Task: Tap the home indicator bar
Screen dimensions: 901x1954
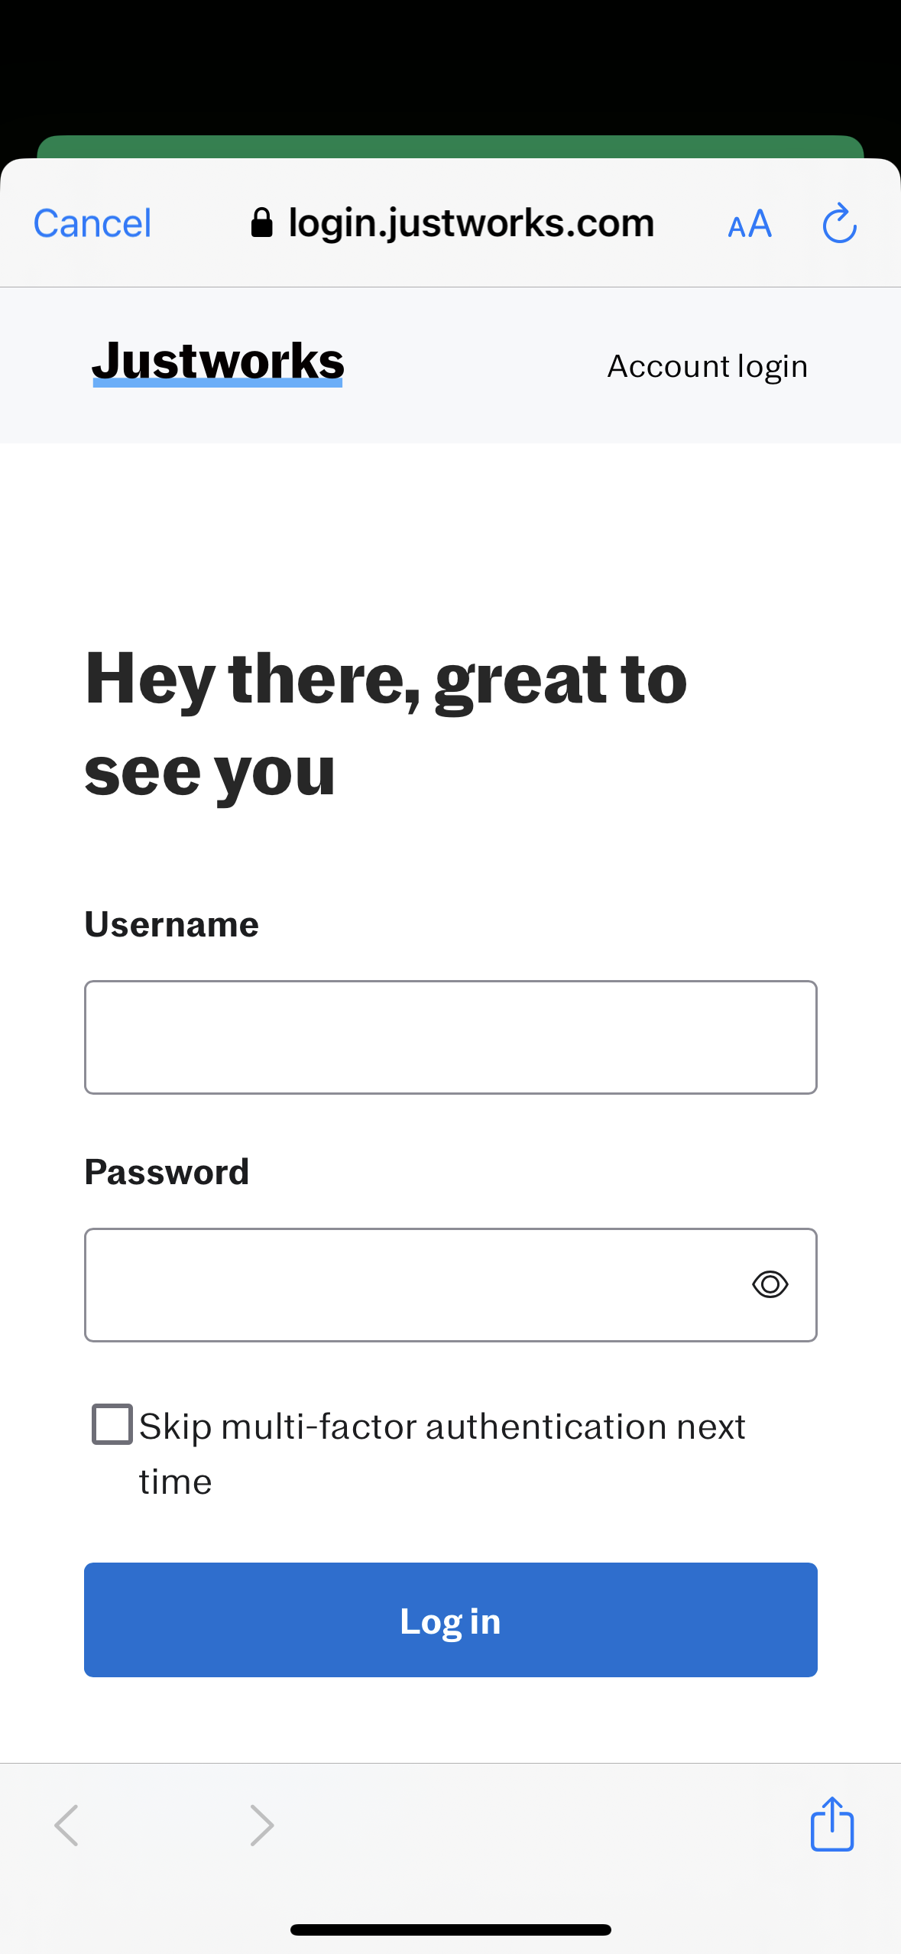Action: 451,1930
